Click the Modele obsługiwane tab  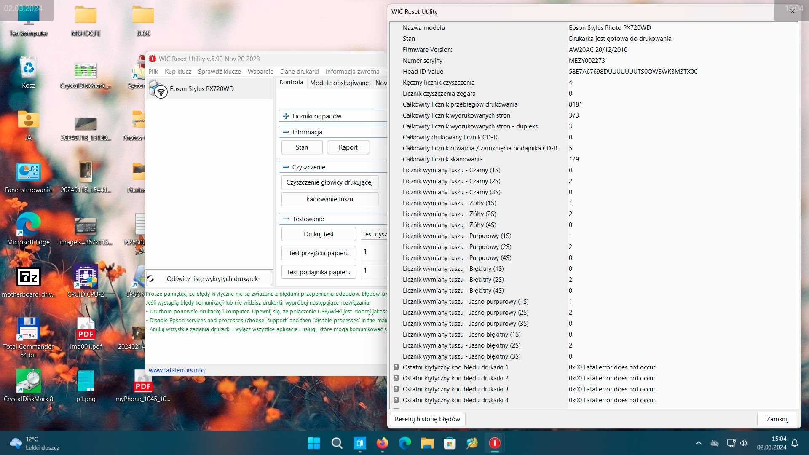tap(339, 82)
